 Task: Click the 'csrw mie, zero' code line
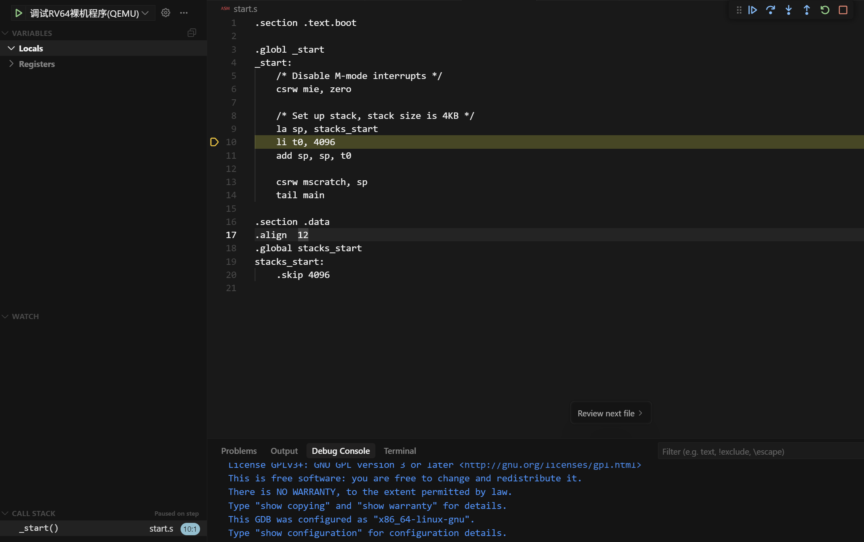click(314, 89)
